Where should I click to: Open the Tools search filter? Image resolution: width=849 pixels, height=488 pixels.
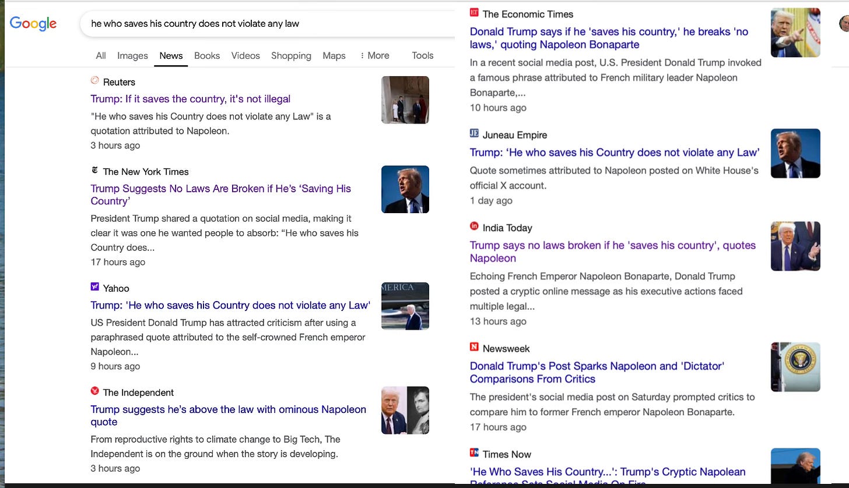click(423, 56)
